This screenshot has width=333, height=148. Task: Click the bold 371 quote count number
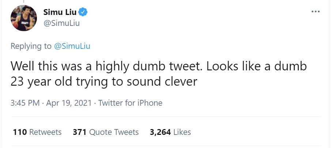[x=80, y=132]
